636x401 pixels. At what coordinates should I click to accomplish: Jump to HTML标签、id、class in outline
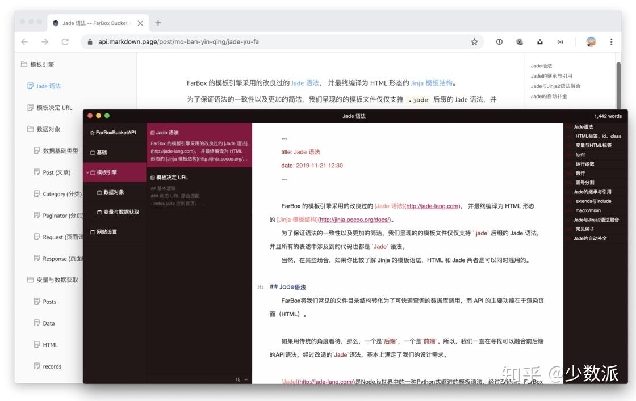(x=598, y=136)
